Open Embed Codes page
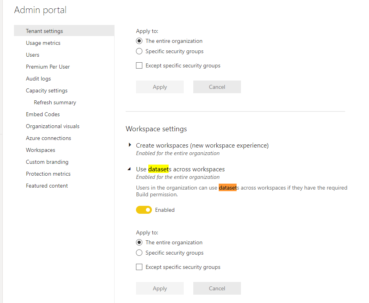 coord(43,114)
